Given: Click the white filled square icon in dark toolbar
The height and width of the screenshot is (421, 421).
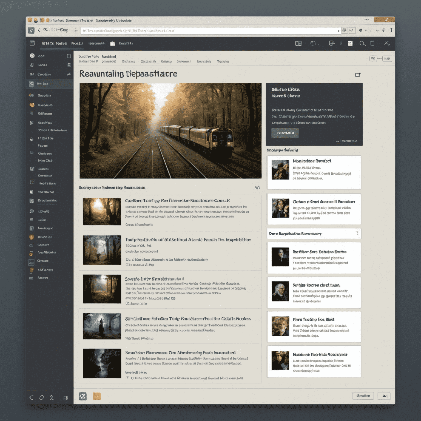Looking at the screenshot, I should 350,43.
